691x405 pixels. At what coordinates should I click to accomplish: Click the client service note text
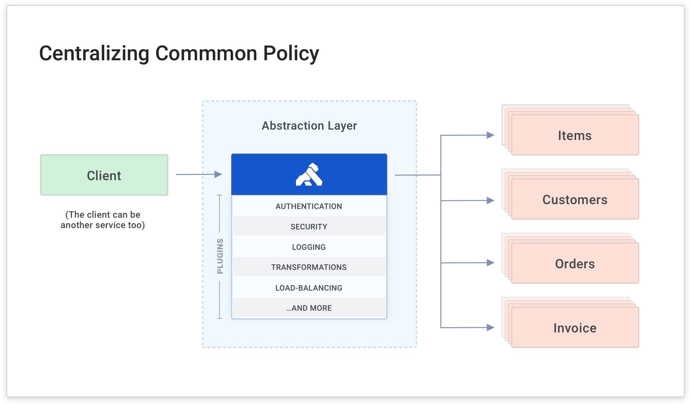point(103,220)
